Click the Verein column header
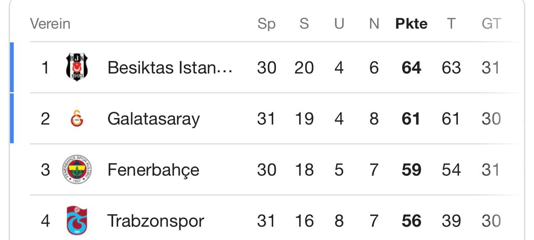This screenshot has width=534, height=240. (x=50, y=24)
